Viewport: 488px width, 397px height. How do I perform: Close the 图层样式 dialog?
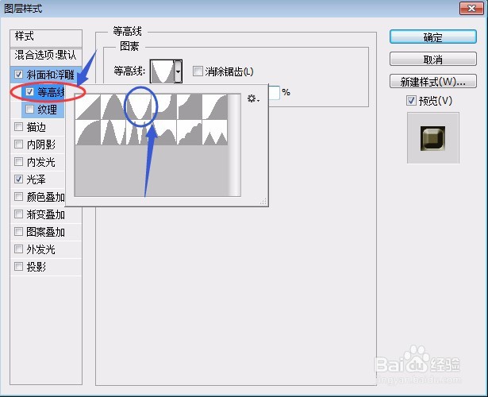[471, 9]
